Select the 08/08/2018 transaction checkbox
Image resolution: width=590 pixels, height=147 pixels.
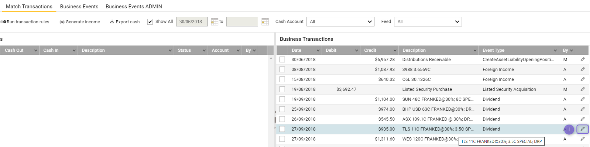tap(282, 69)
